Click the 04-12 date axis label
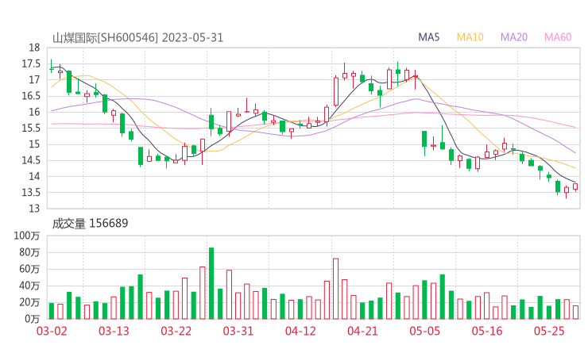 [300, 331]
